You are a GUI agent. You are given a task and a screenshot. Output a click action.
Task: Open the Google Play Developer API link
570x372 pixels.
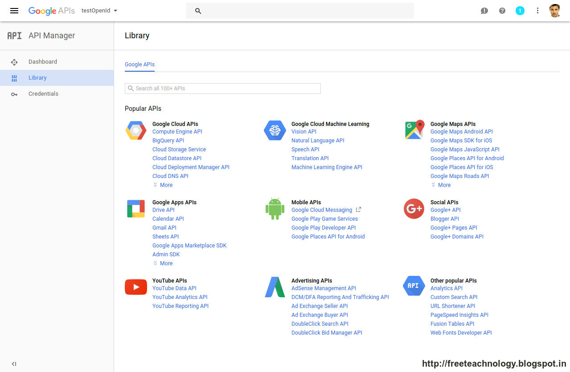tap(324, 228)
